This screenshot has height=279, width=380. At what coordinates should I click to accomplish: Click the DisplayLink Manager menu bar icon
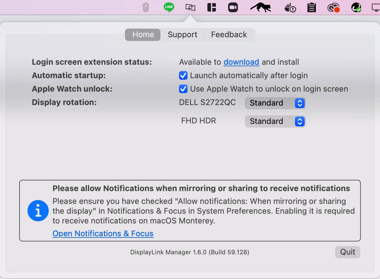[190, 7]
